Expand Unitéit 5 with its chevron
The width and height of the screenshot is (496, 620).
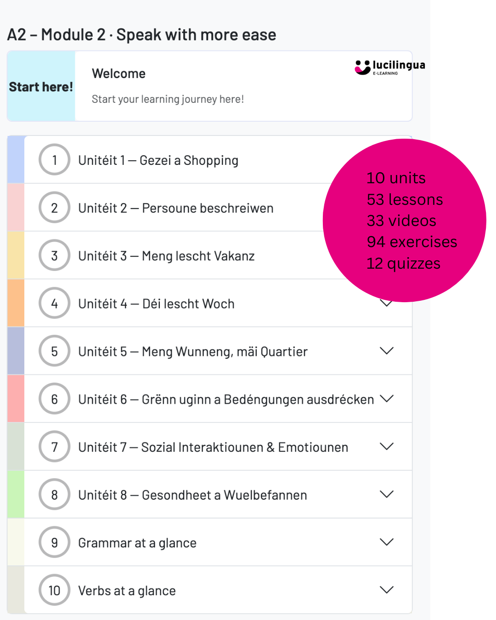(387, 351)
